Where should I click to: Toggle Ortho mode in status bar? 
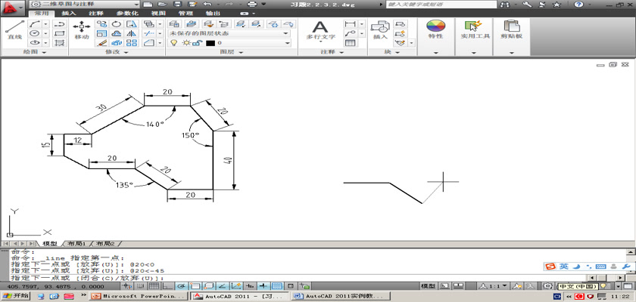pyautogui.click(x=168, y=286)
